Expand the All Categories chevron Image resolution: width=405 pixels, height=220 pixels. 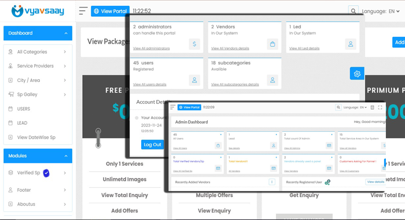click(65, 52)
